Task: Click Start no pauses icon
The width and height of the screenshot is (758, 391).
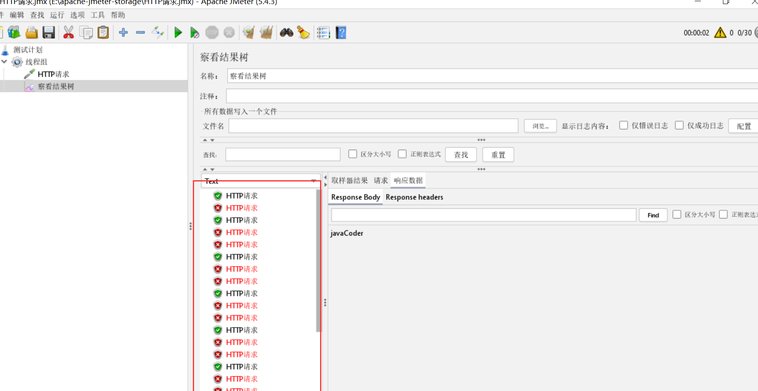Action: pos(194,33)
